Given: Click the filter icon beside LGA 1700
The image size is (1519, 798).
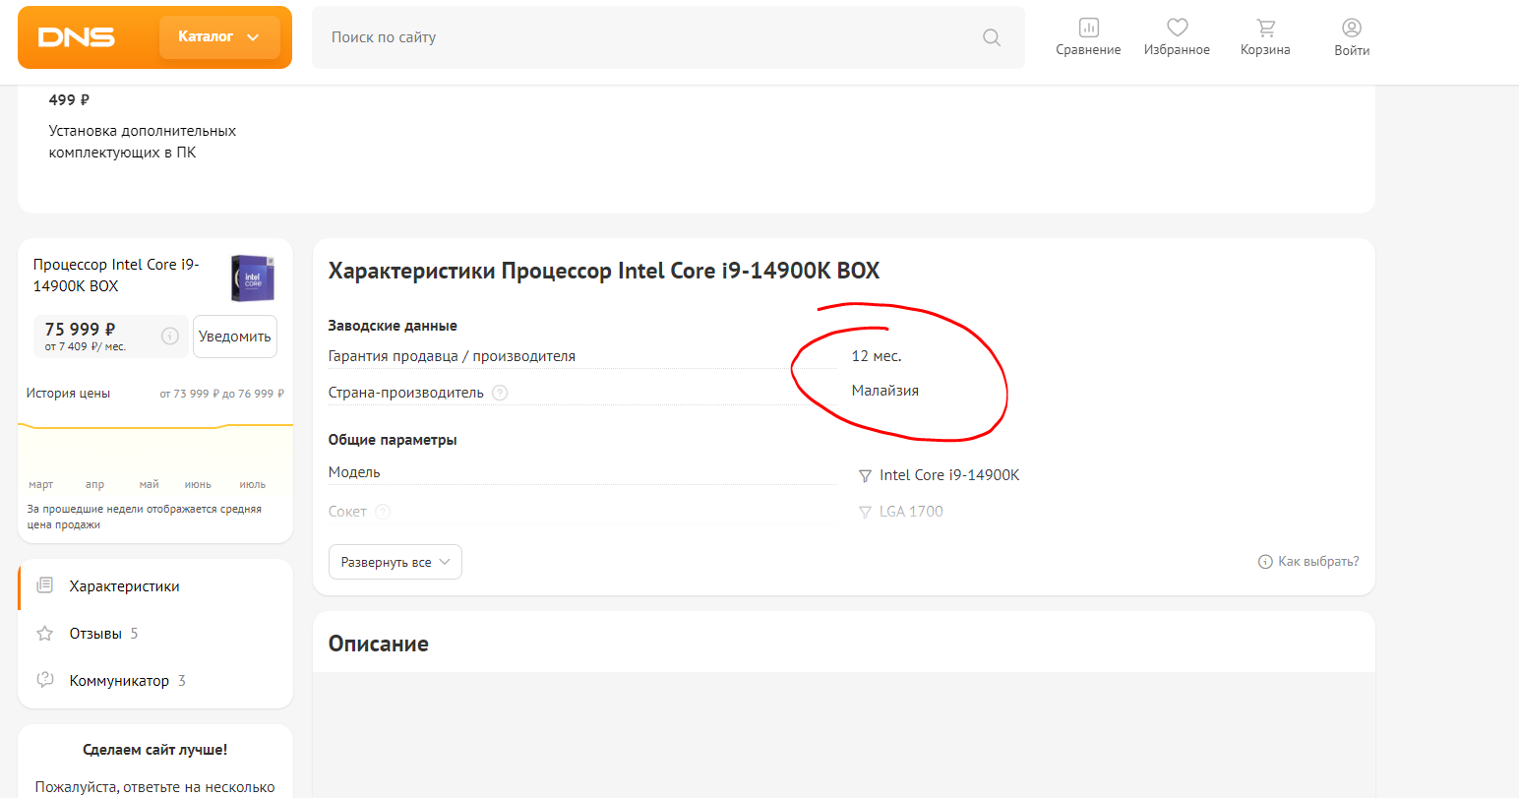Looking at the screenshot, I should coord(865,513).
